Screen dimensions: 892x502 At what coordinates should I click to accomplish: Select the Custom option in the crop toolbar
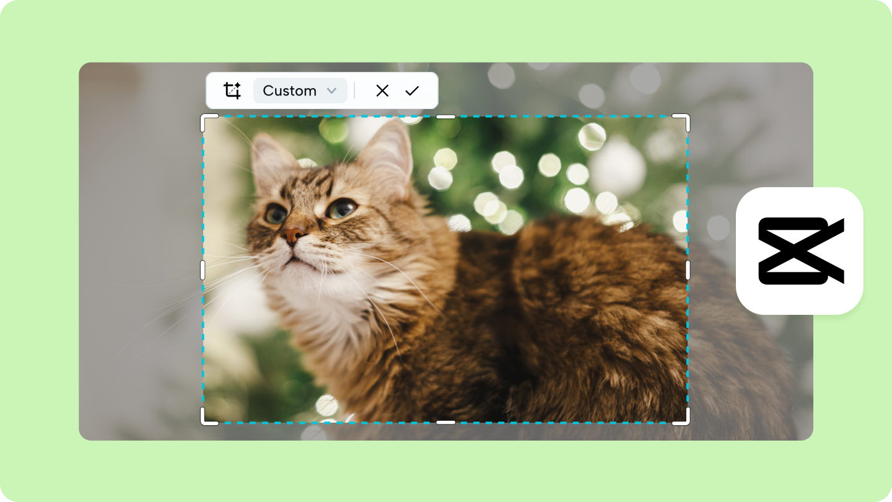(x=291, y=90)
